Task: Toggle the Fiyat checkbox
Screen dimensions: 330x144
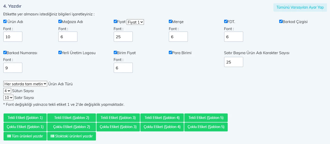Action: point(115,22)
